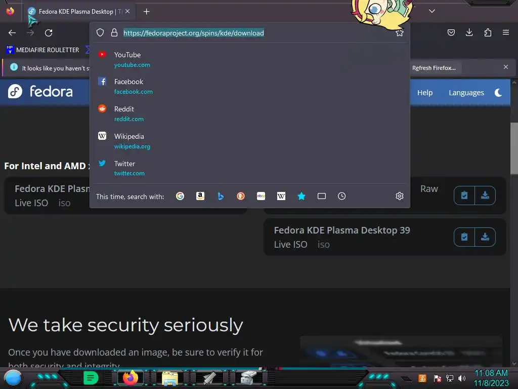Click the network tray icon
This screenshot has width=518, height=389.
(450, 378)
